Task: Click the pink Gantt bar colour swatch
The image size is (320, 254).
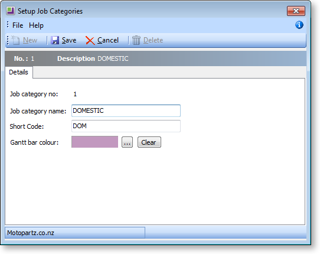Action: click(94, 142)
